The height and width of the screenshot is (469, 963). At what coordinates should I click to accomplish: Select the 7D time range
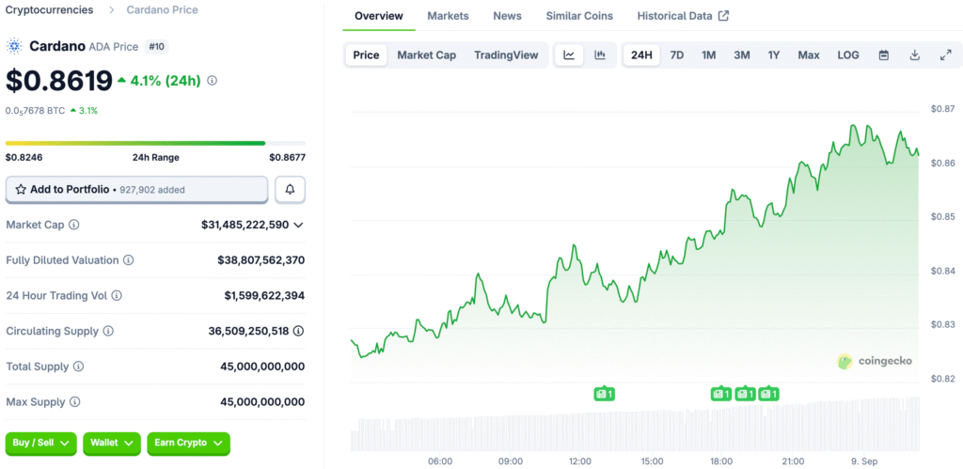676,55
